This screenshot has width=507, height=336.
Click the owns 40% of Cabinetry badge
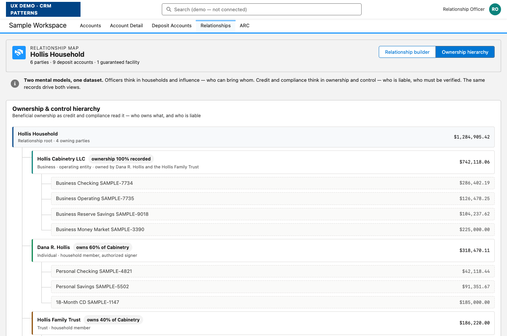click(113, 320)
